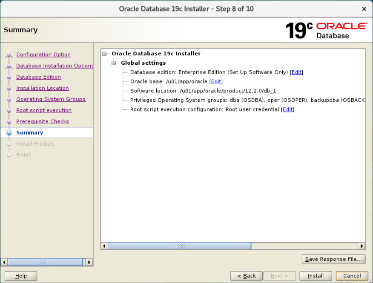This screenshot has width=373, height=283.
Task: Click the Operating System Groups step bullet icon
Action: (9, 100)
